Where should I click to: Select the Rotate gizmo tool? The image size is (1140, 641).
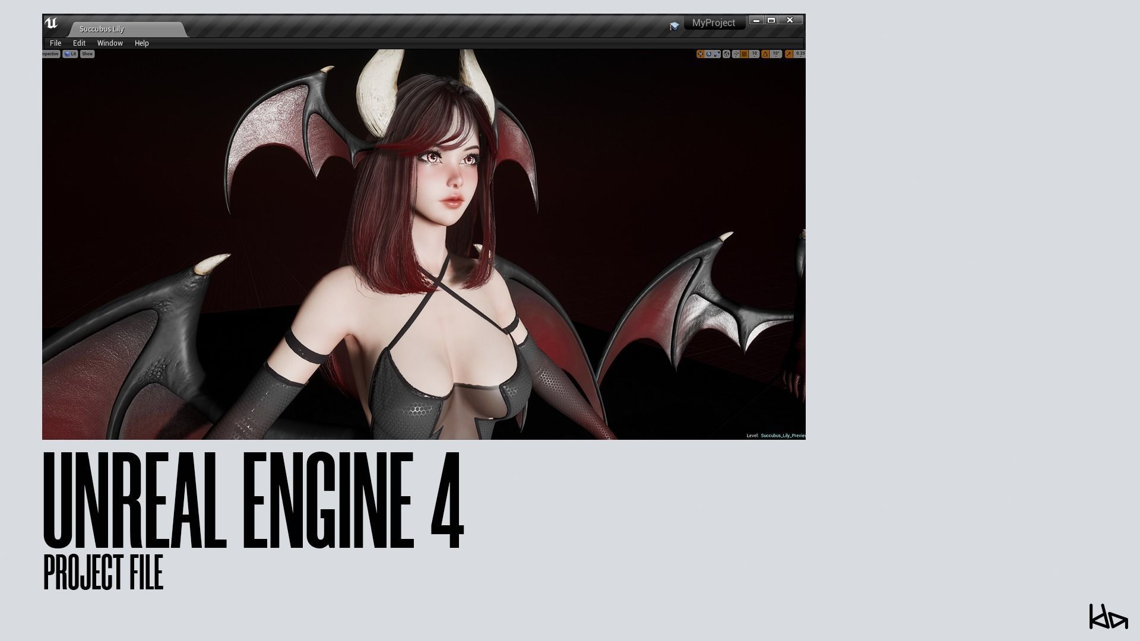point(709,54)
